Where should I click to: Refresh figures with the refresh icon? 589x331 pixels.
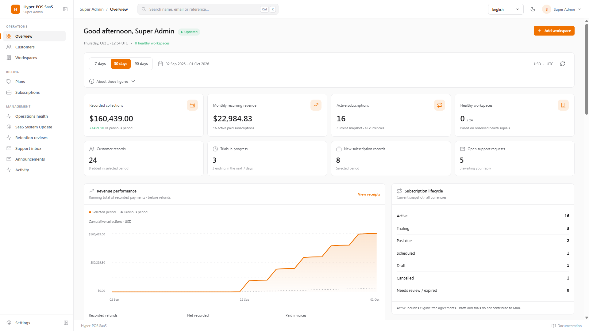click(563, 64)
